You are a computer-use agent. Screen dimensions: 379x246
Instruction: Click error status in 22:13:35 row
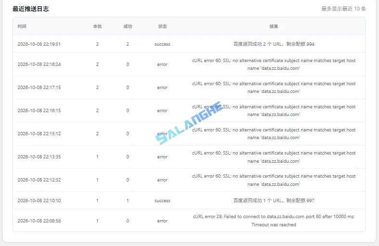click(162, 157)
